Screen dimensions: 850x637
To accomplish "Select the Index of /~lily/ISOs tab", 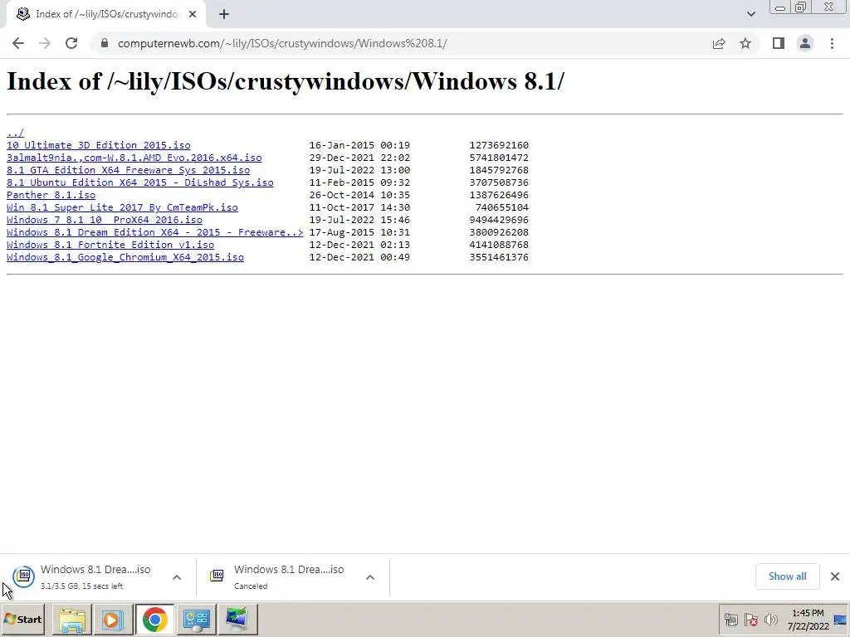I will coord(106,15).
